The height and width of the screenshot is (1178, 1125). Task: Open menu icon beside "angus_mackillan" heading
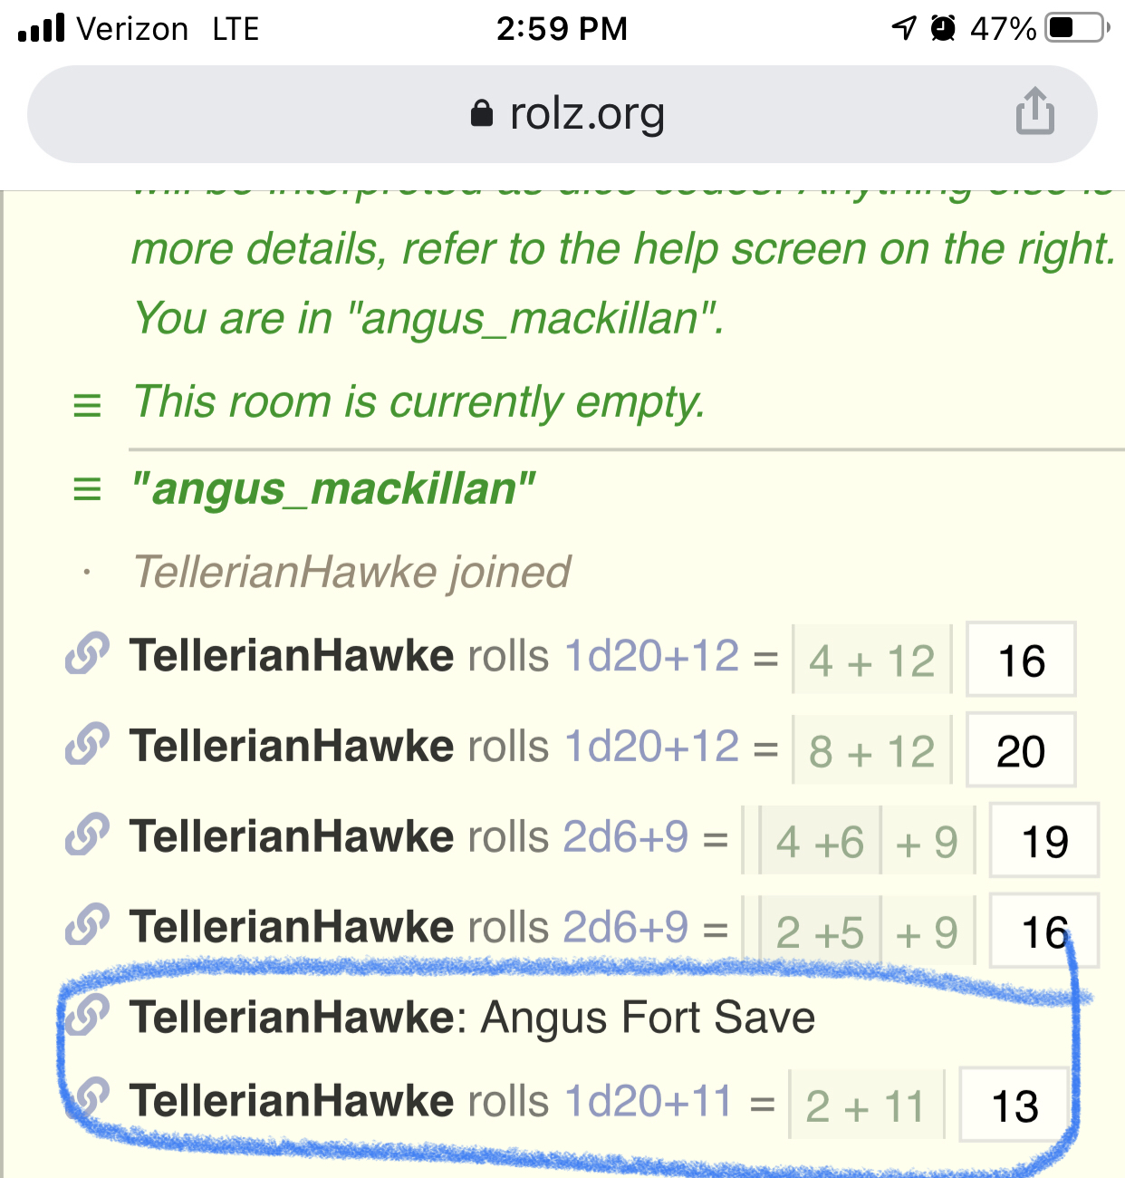coord(87,491)
